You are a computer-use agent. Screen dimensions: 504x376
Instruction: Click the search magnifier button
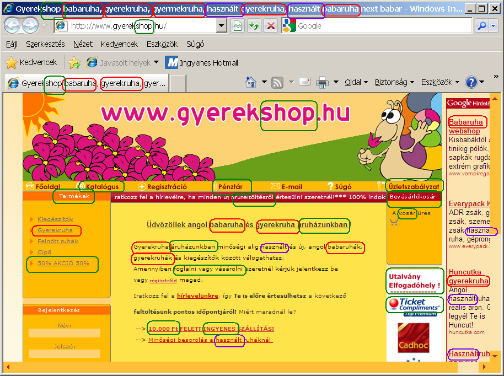pyautogui.click(x=482, y=26)
